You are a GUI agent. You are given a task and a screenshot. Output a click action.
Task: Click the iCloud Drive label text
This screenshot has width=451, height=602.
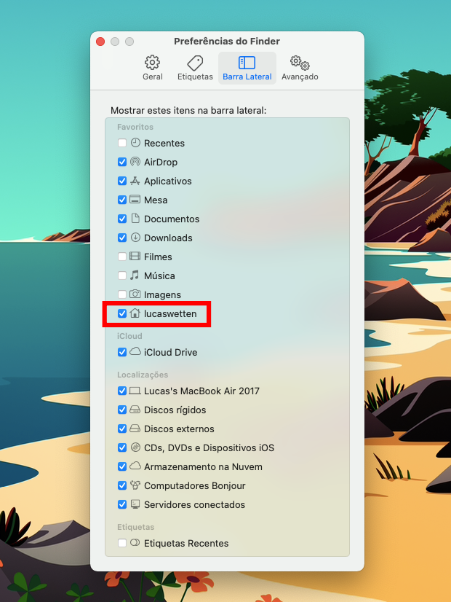click(170, 353)
